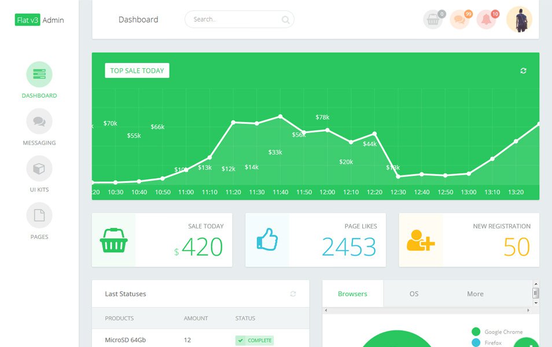
Task: Click the AMOUNT column header
Action: (x=196, y=318)
